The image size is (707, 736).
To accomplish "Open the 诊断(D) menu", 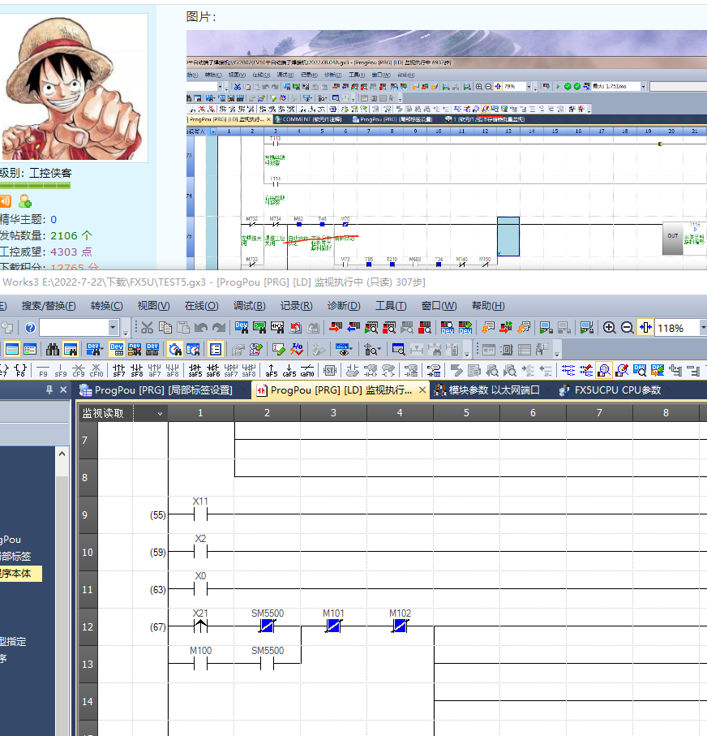I will [x=343, y=306].
